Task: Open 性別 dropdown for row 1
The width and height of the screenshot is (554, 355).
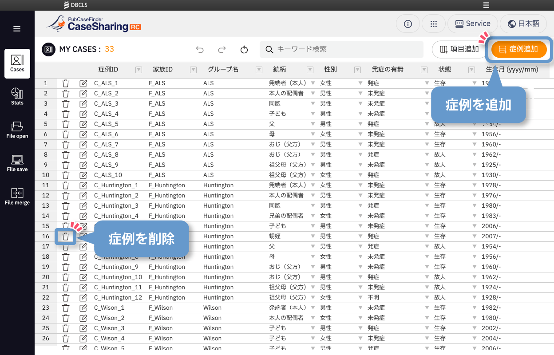Action: coord(360,83)
